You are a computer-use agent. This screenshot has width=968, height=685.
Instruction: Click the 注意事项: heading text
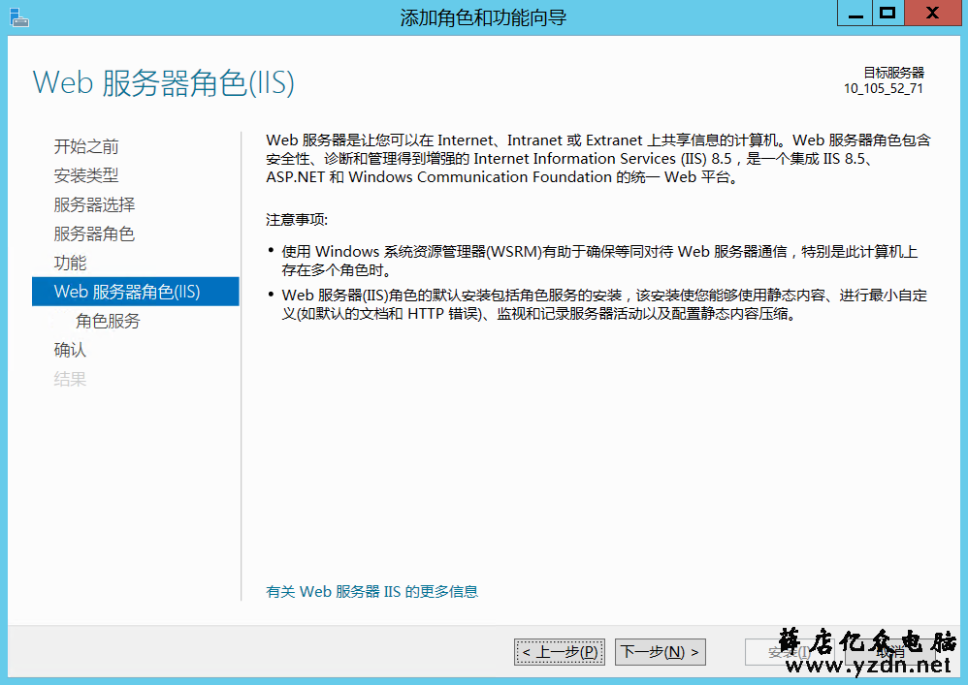pyautogui.click(x=297, y=220)
